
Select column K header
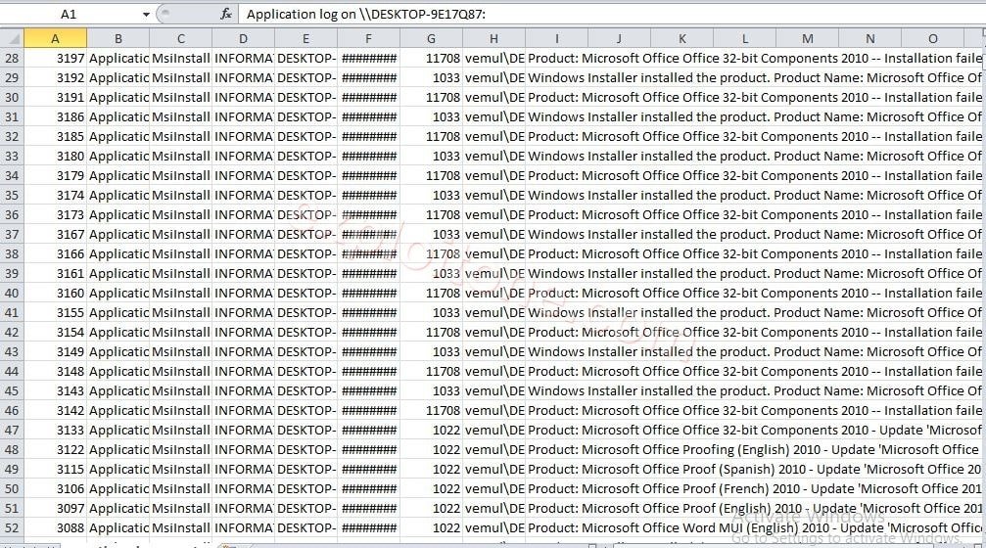point(681,39)
